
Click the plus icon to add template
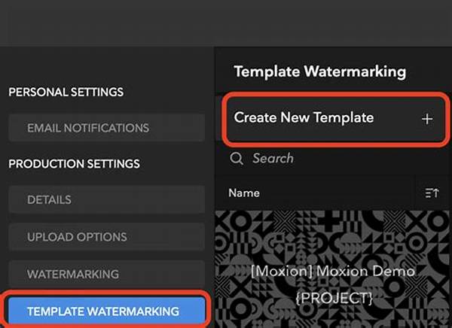tap(427, 119)
